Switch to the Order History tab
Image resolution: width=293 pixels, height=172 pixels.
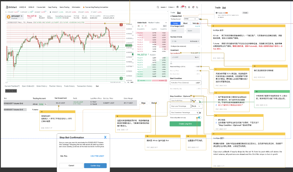pos(41,86)
